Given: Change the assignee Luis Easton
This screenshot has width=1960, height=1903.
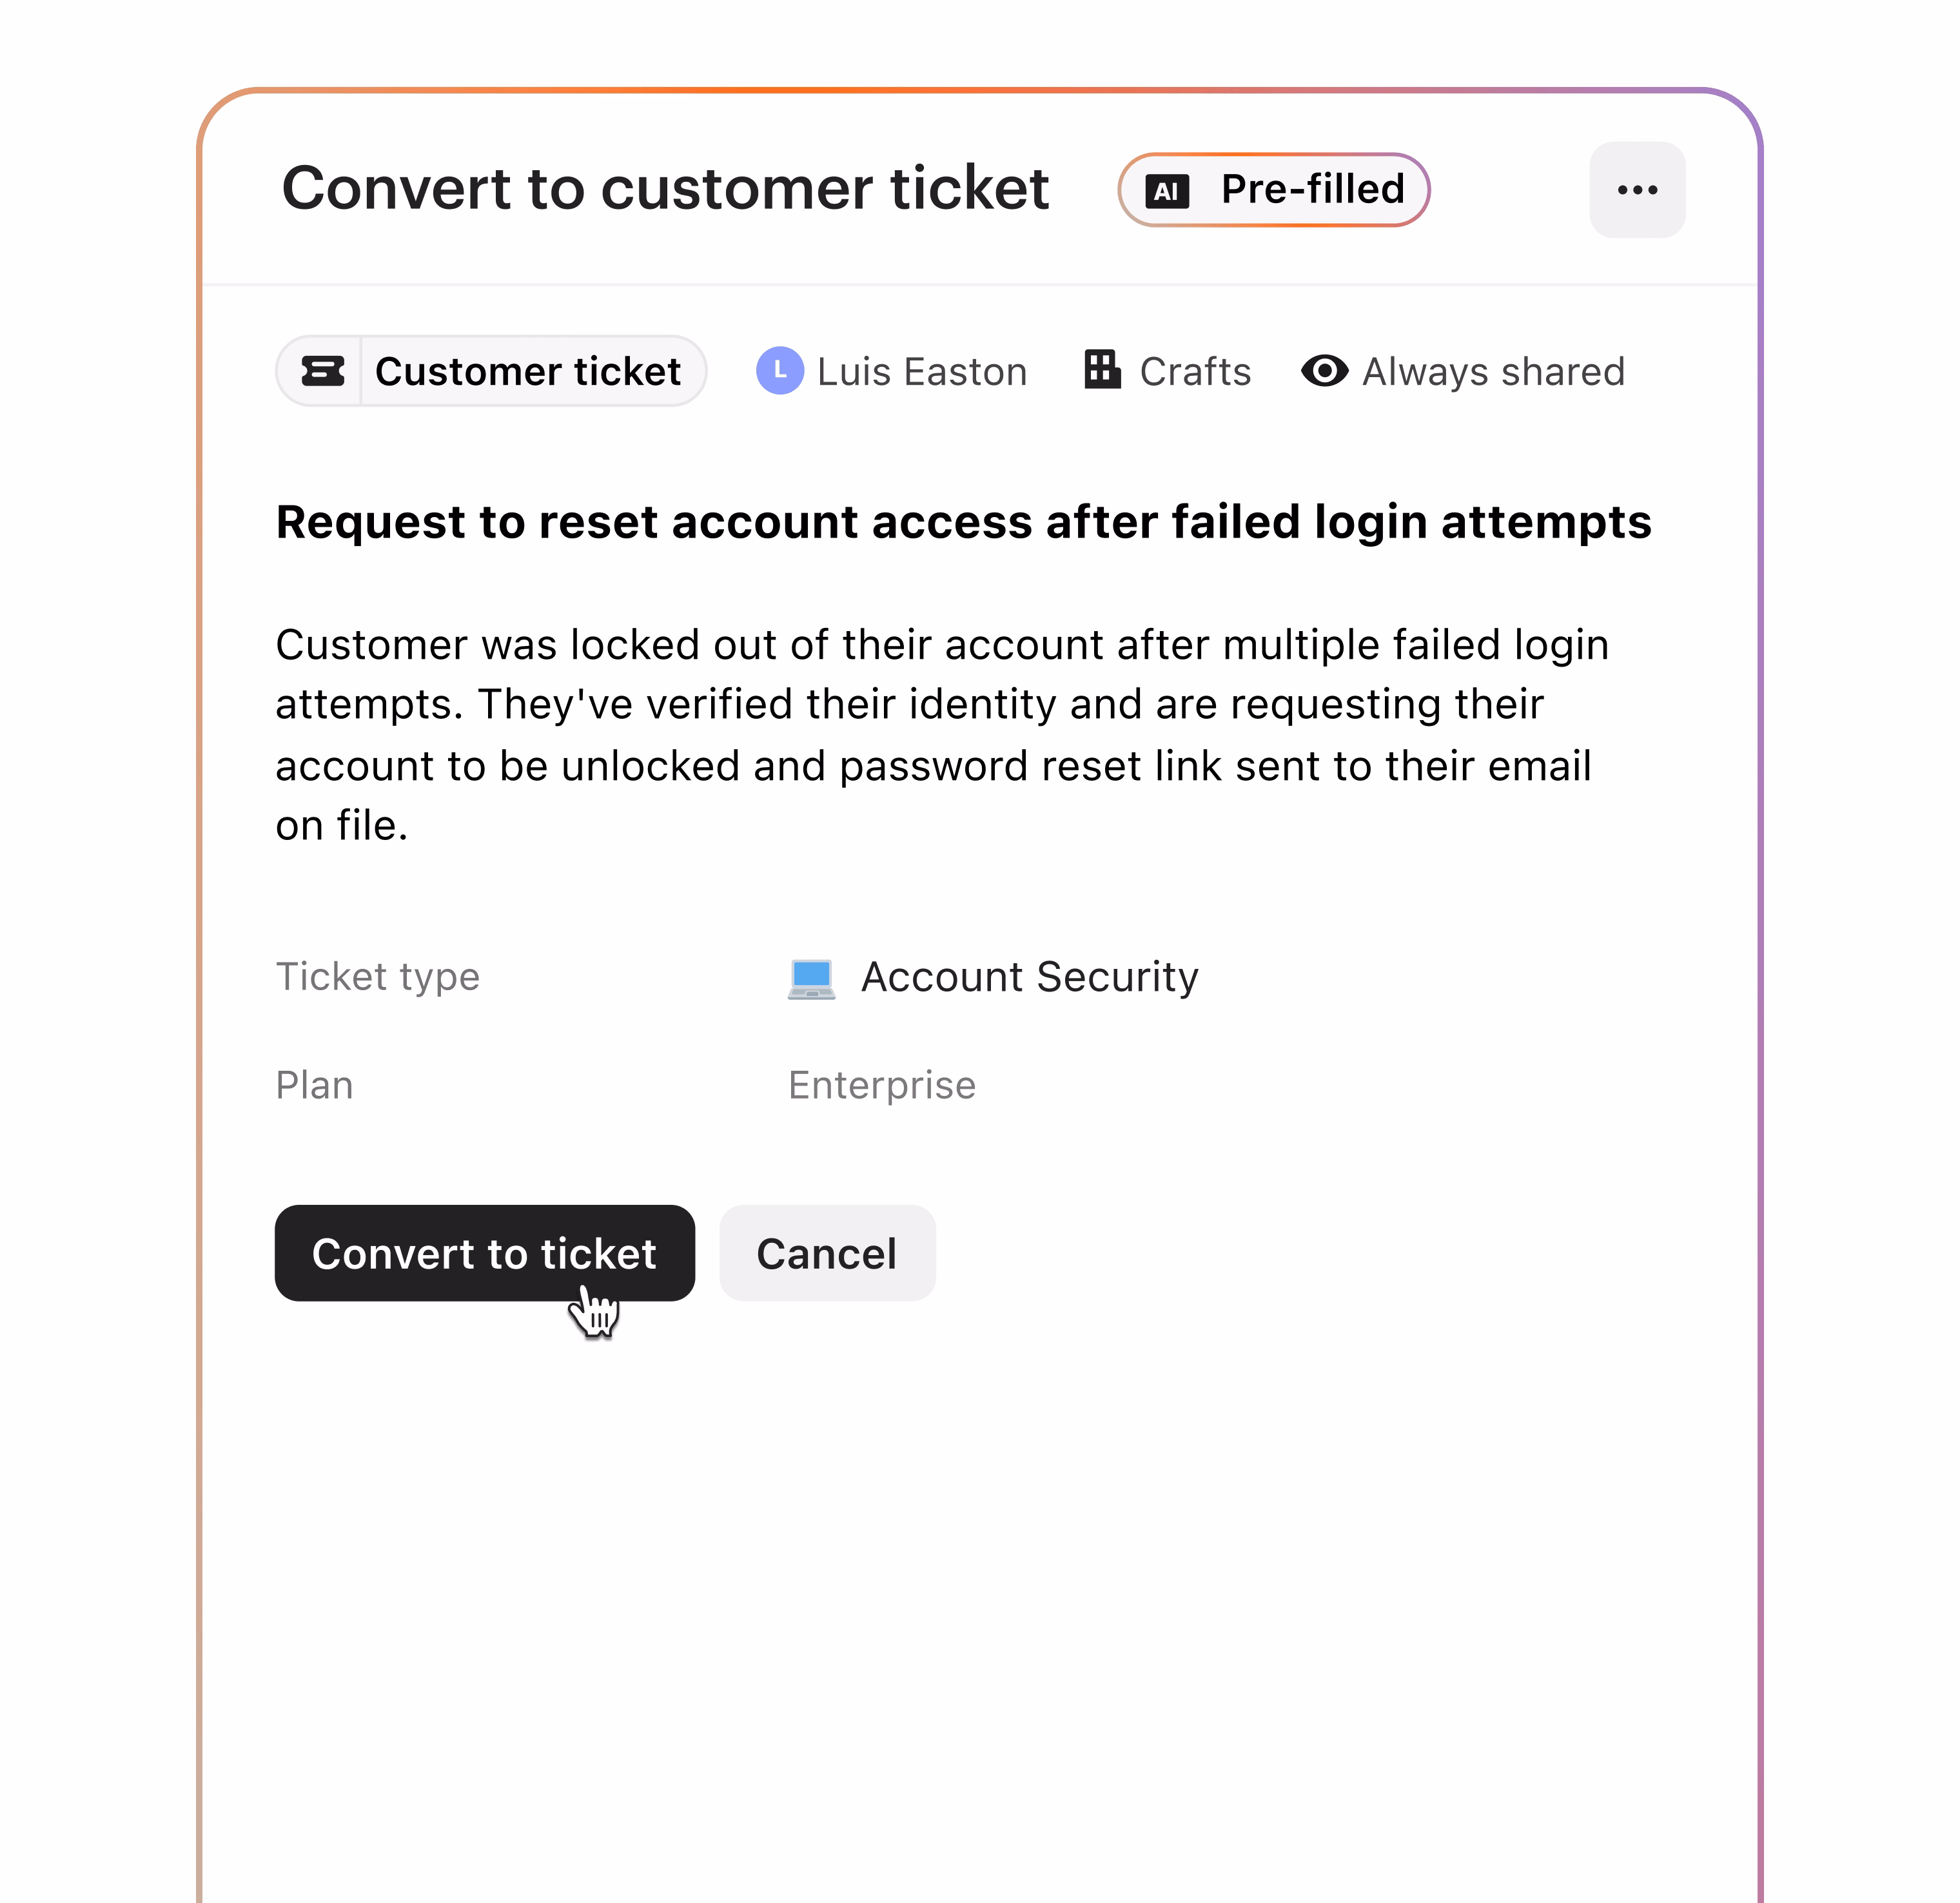Looking at the screenshot, I should click(921, 372).
